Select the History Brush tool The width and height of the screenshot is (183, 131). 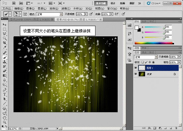click(5, 66)
